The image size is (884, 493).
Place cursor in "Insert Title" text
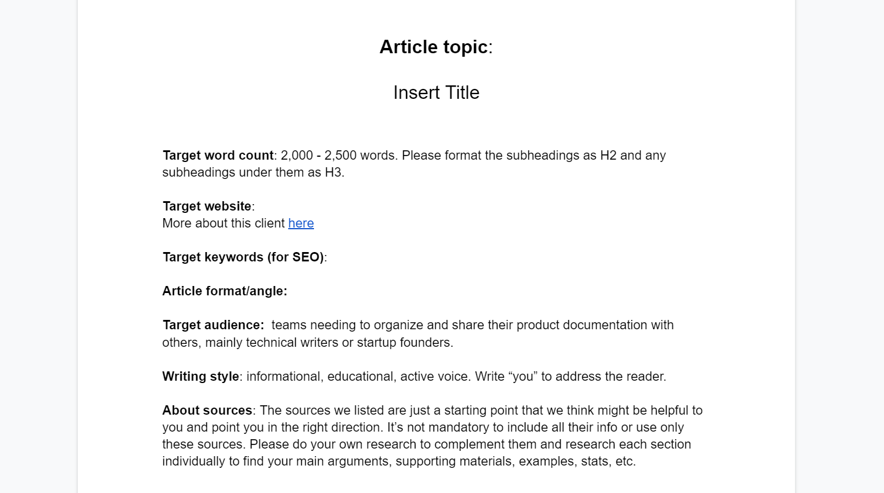[x=436, y=92]
